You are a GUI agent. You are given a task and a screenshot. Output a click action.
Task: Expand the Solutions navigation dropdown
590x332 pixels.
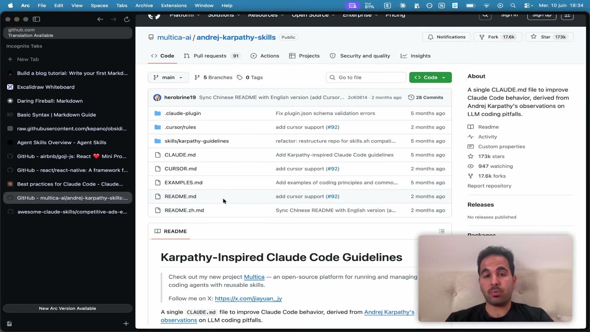224,15
